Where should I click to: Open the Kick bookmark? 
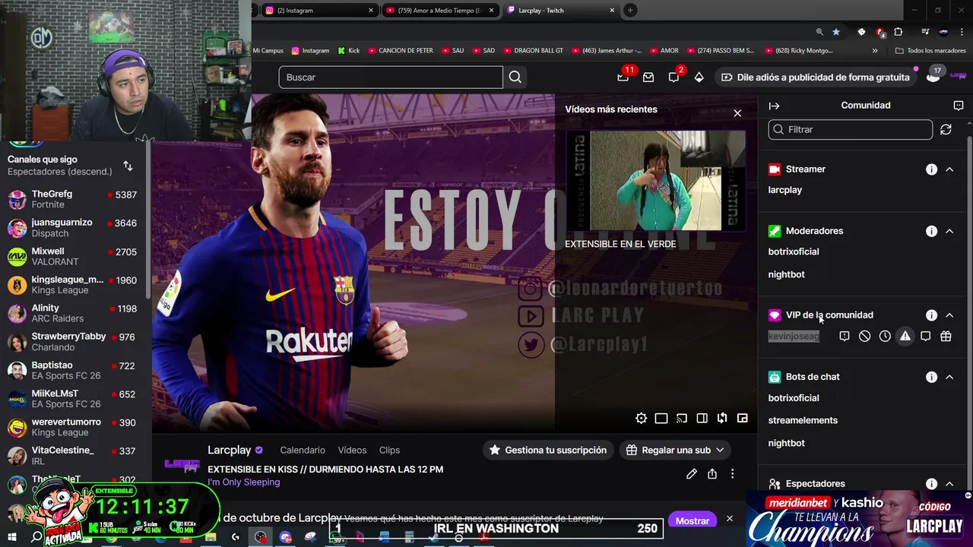point(349,51)
